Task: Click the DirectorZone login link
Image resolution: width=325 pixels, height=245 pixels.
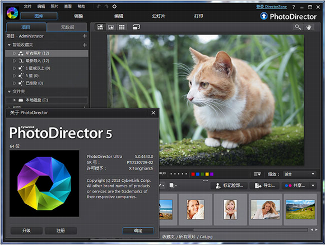Action: pos(272,7)
